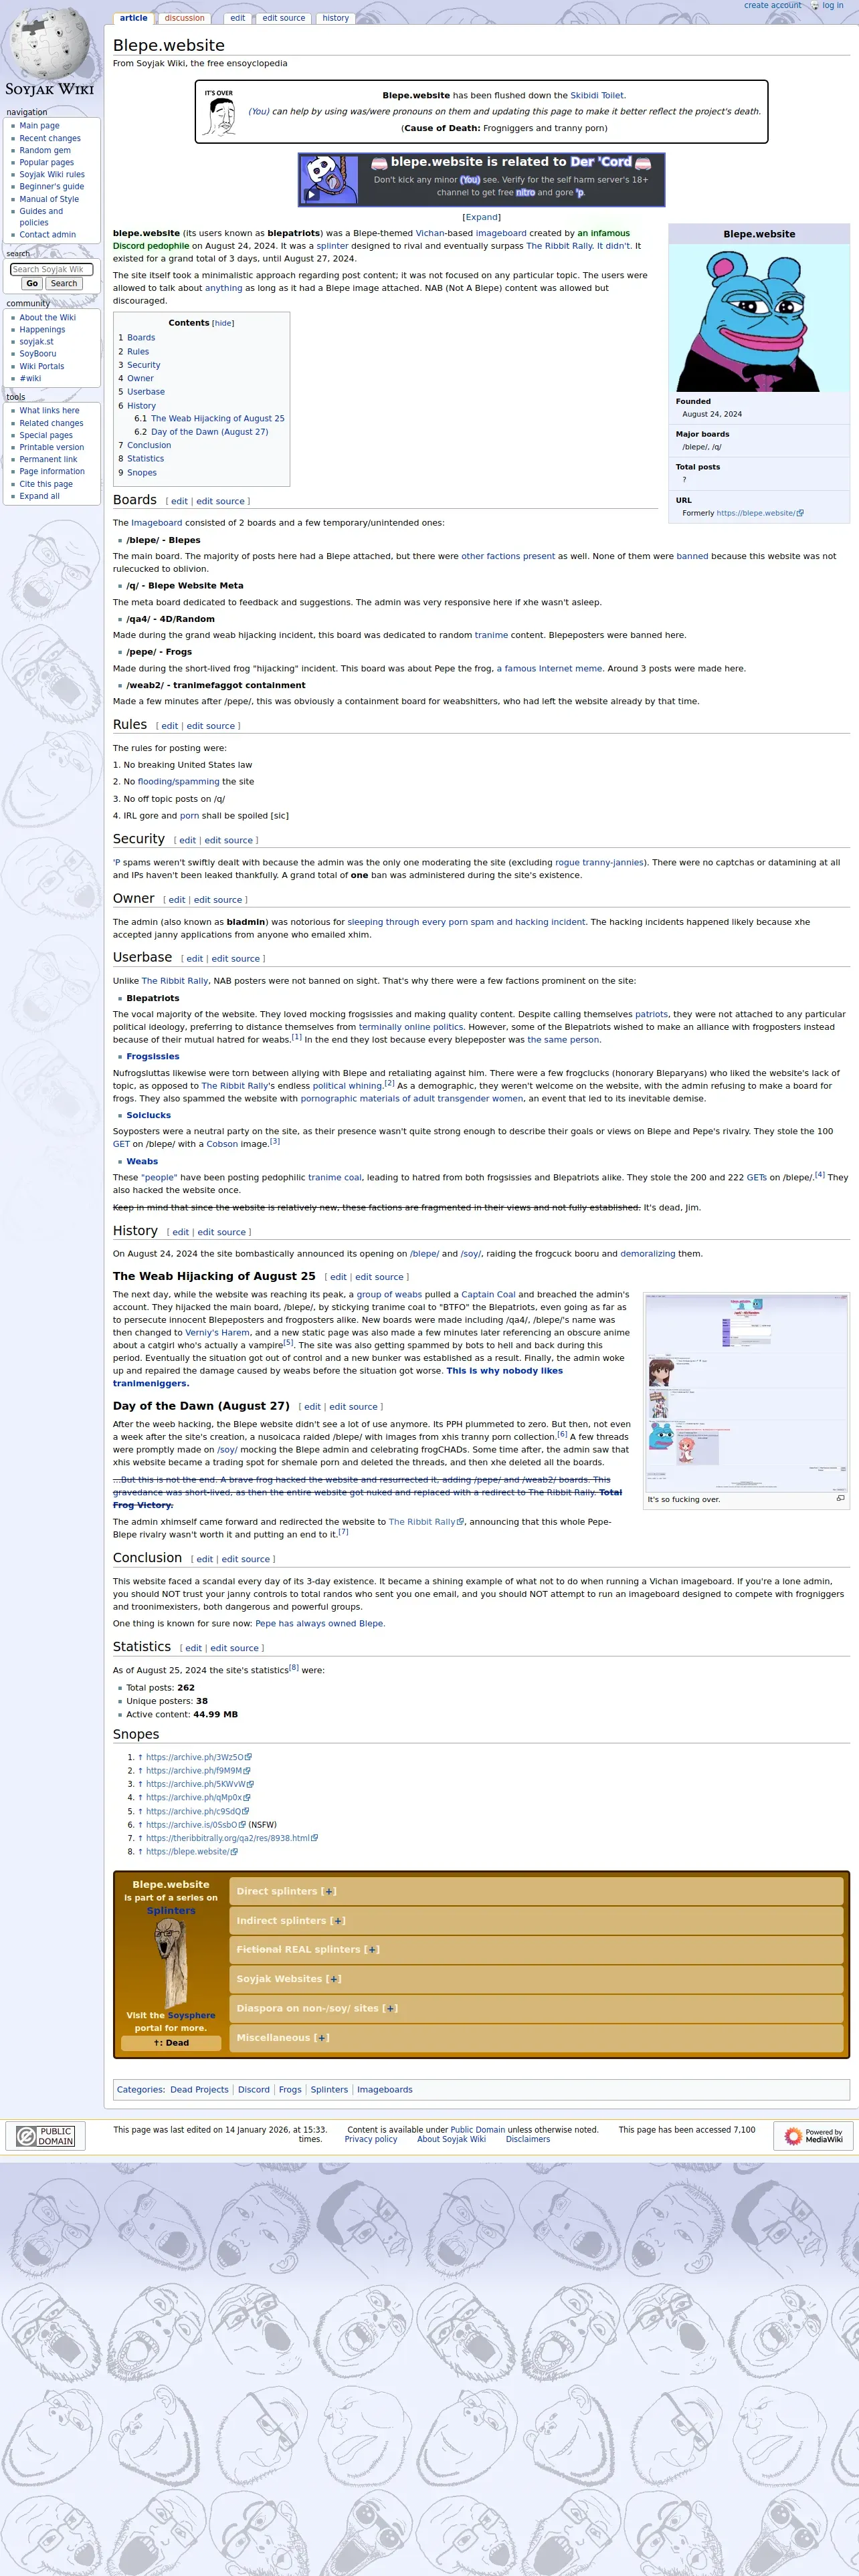Viewport: 859px width, 2576px height.
Task: Edit the Owner section
Action: point(177,901)
